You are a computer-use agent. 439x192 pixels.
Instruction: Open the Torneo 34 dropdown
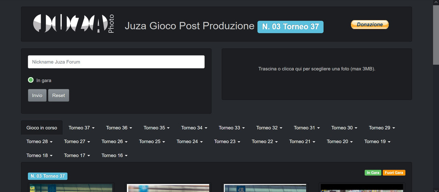coord(194,128)
